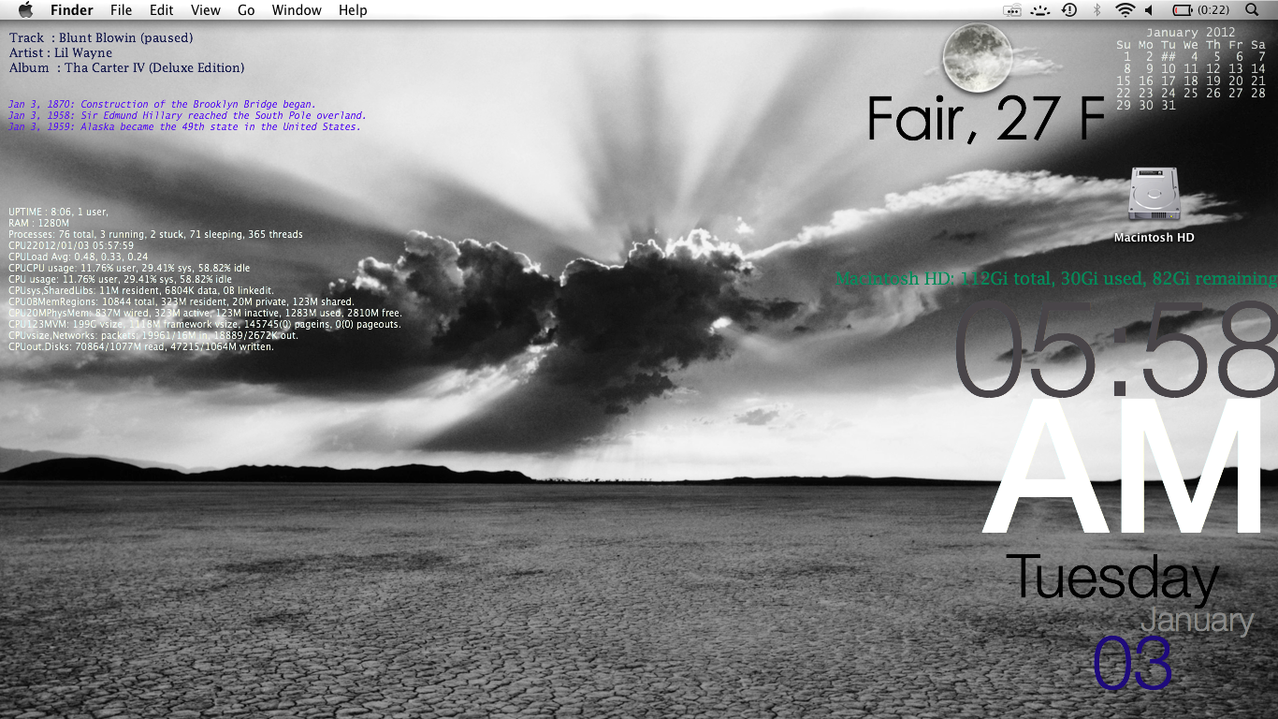
Task: Click the screen sharing display icon
Action: (1012, 10)
